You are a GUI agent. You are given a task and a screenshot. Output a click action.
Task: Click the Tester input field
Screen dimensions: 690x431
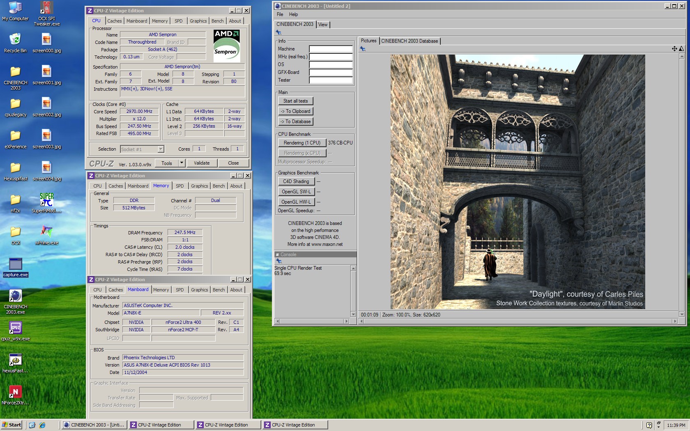[331, 80]
